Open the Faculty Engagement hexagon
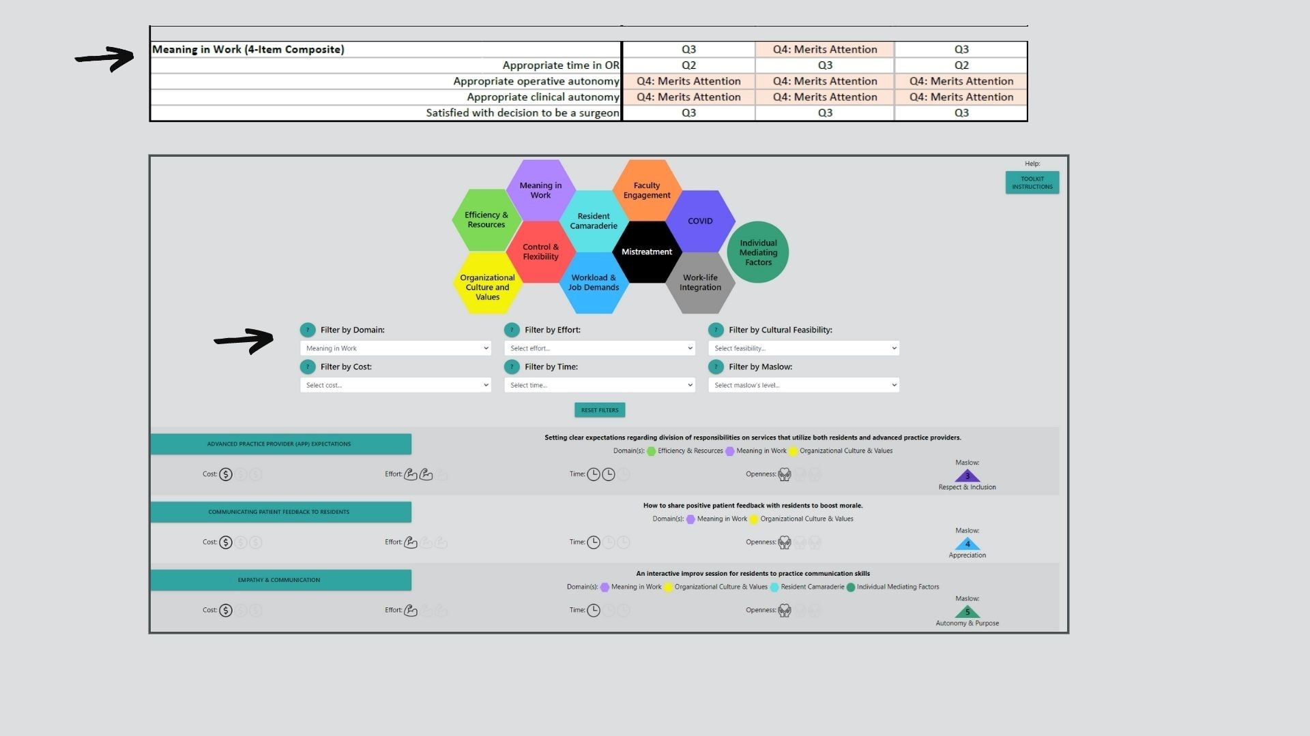The width and height of the screenshot is (1310, 736). click(x=647, y=190)
